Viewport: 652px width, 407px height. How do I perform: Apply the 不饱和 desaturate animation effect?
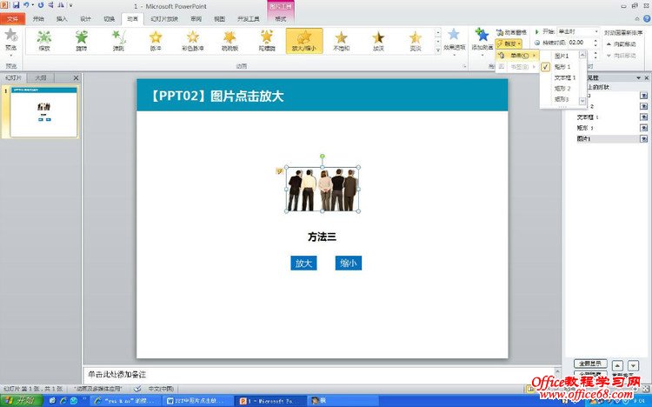pyautogui.click(x=342, y=41)
